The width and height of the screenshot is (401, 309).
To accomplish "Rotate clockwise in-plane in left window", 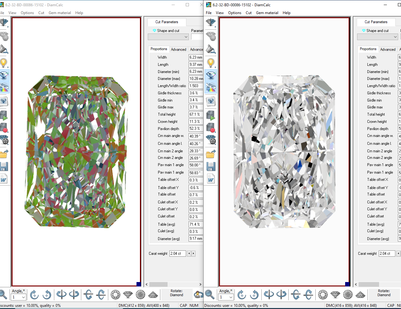I will point(34,295).
